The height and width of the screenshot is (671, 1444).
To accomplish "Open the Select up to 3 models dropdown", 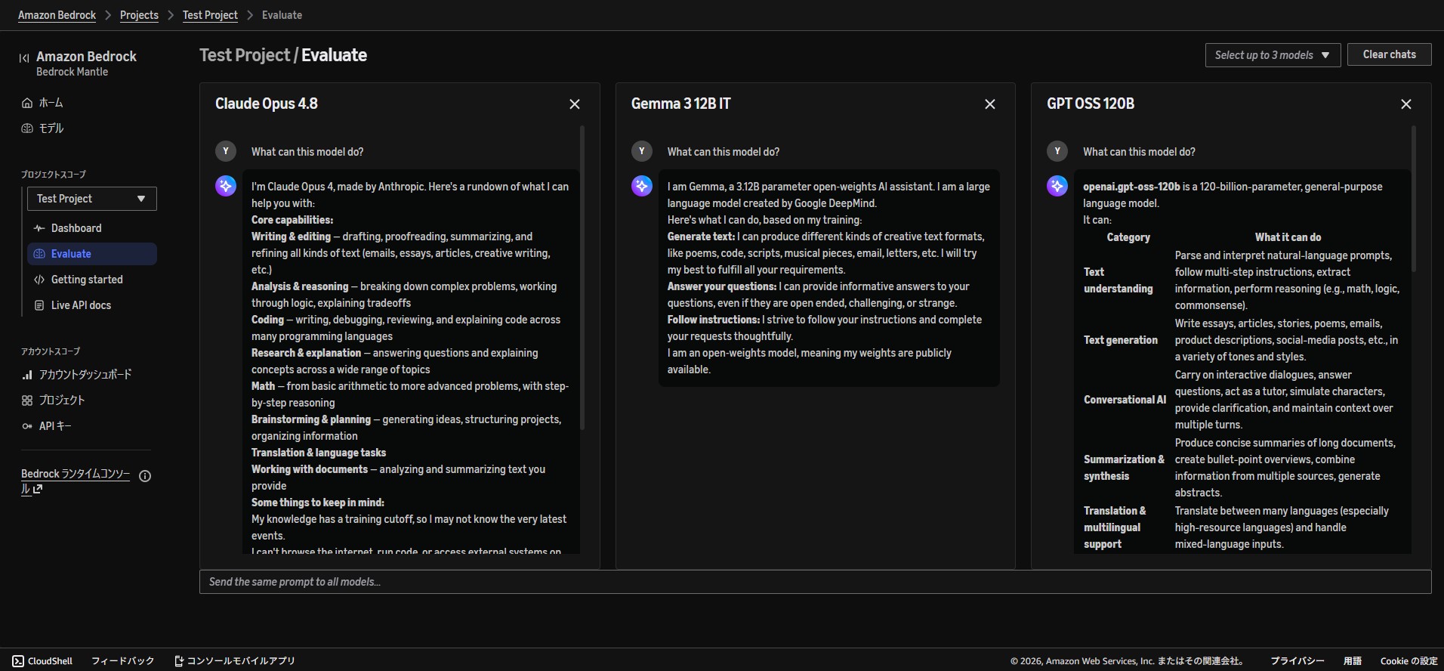I will pyautogui.click(x=1273, y=55).
